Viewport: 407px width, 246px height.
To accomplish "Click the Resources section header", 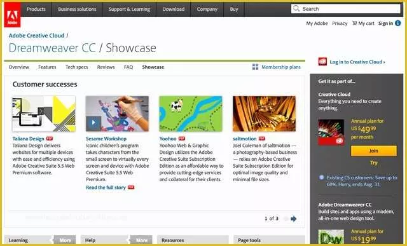I will (193, 240).
